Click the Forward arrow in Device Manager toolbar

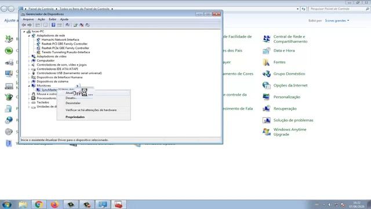pos(30,25)
